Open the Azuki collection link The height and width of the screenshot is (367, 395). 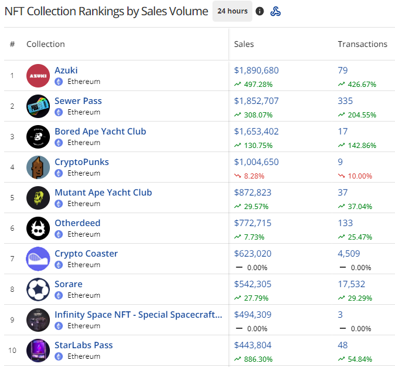click(66, 70)
